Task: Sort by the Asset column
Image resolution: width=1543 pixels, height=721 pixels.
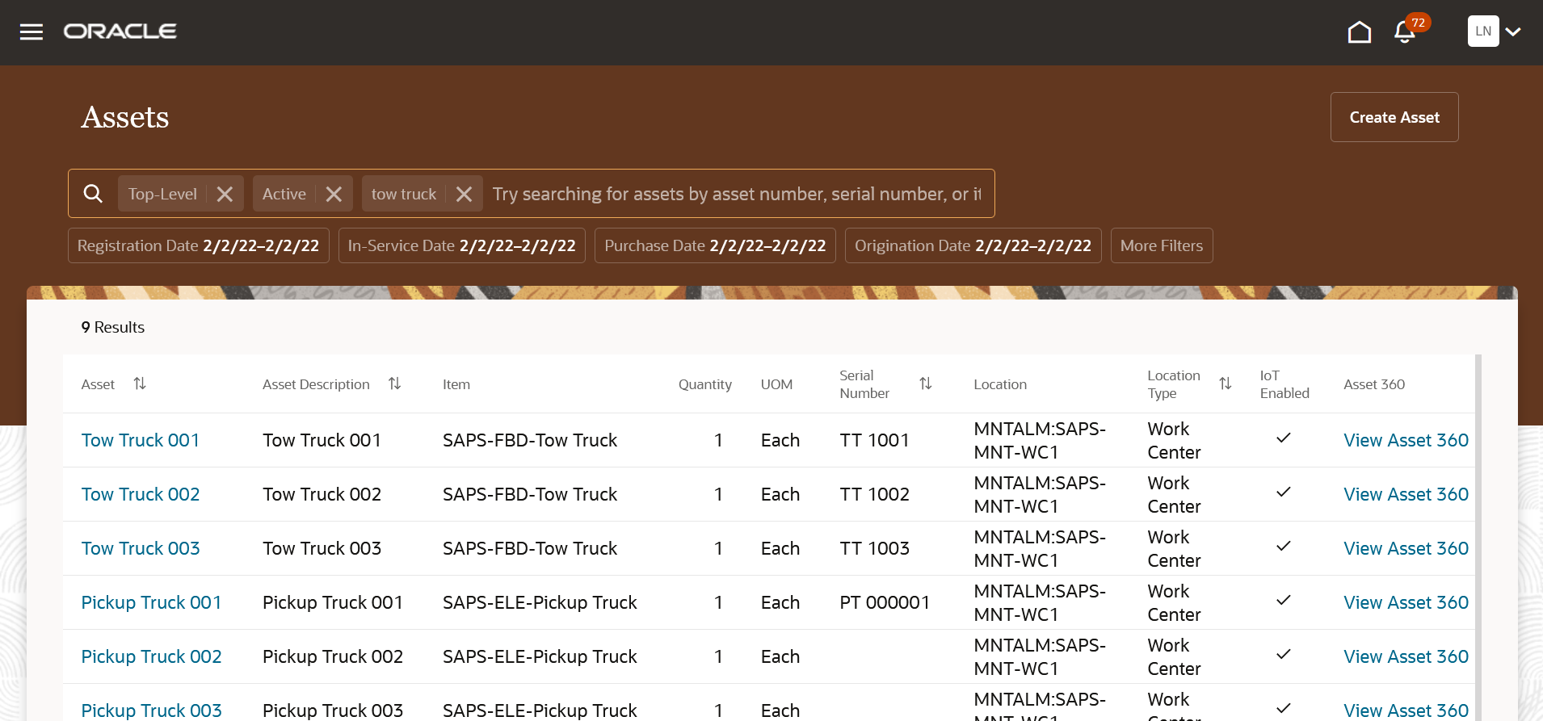Action: pos(140,384)
